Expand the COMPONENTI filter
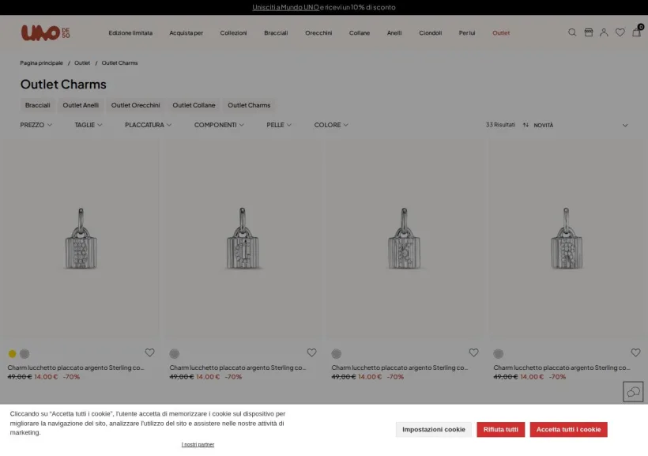Viewport: 648px width, 456px height. 219,125
